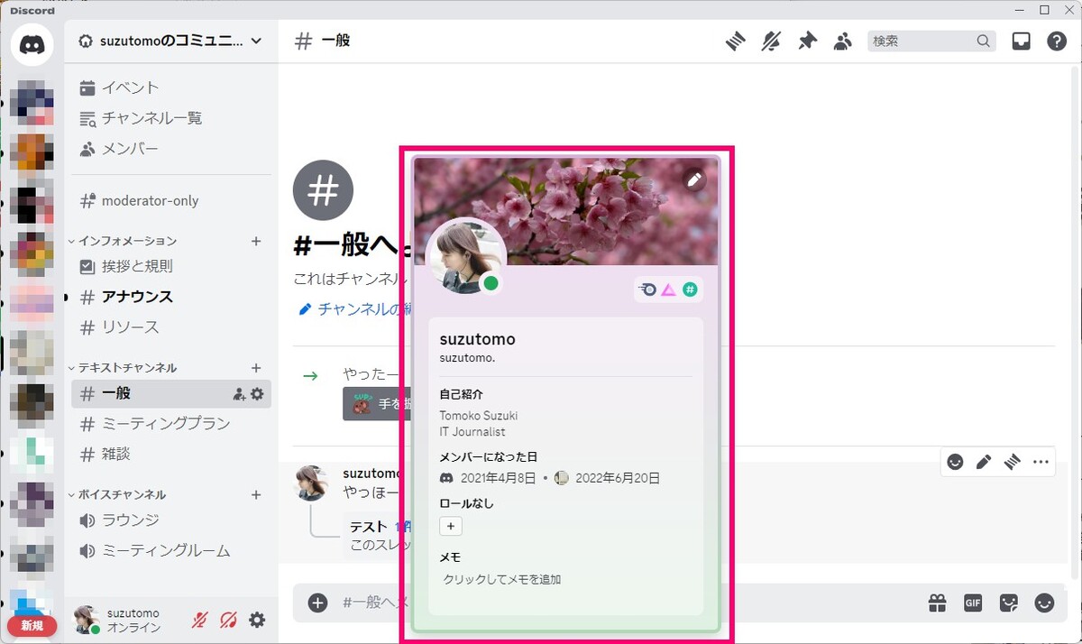Viewport: 1082px width, 644px height.
Task: Toggle the member list icon
Action: point(843,41)
